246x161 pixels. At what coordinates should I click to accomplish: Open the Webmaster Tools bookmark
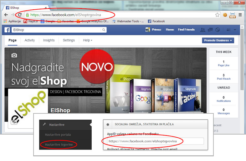pos(128,21)
